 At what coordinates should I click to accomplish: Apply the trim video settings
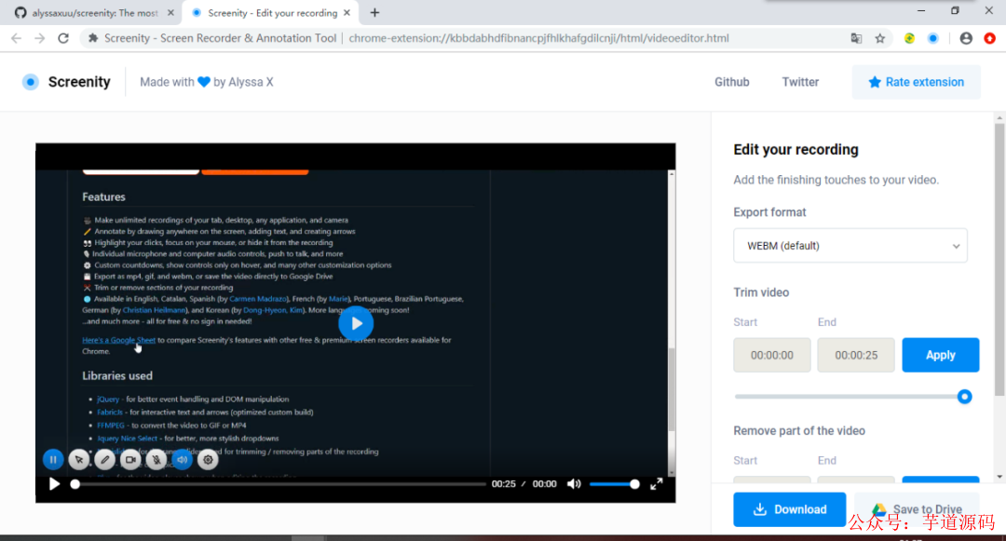point(941,355)
